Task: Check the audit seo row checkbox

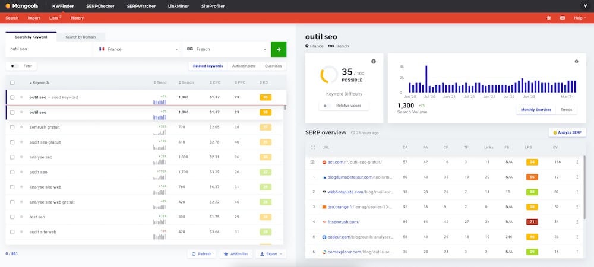Action: 12,172
